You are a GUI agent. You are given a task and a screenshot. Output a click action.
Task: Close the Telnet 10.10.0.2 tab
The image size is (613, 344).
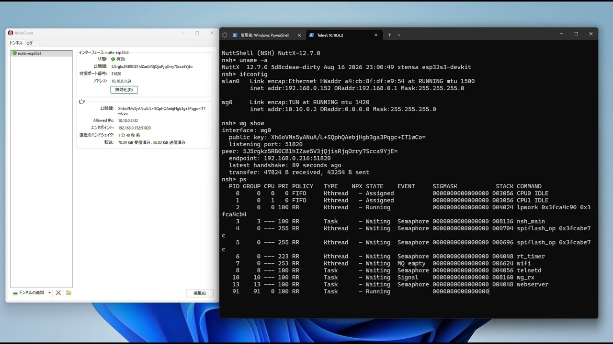coord(376,35)
